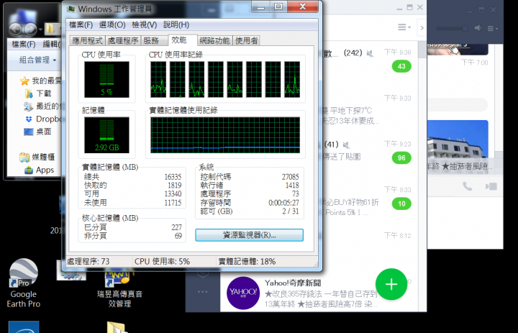
Task: Open the building photo thumbnail in chat
Action: [x=458, y=145]
